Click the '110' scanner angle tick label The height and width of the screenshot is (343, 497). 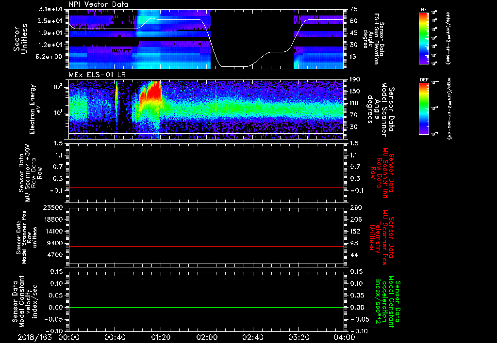click(355, 103)
